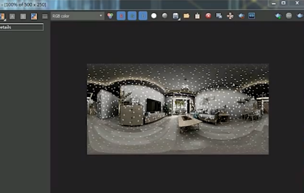The height and width of the screenshot is (193, 304).
Task: Start interactive render teapot with green arrow
Action: coord(278,16)
